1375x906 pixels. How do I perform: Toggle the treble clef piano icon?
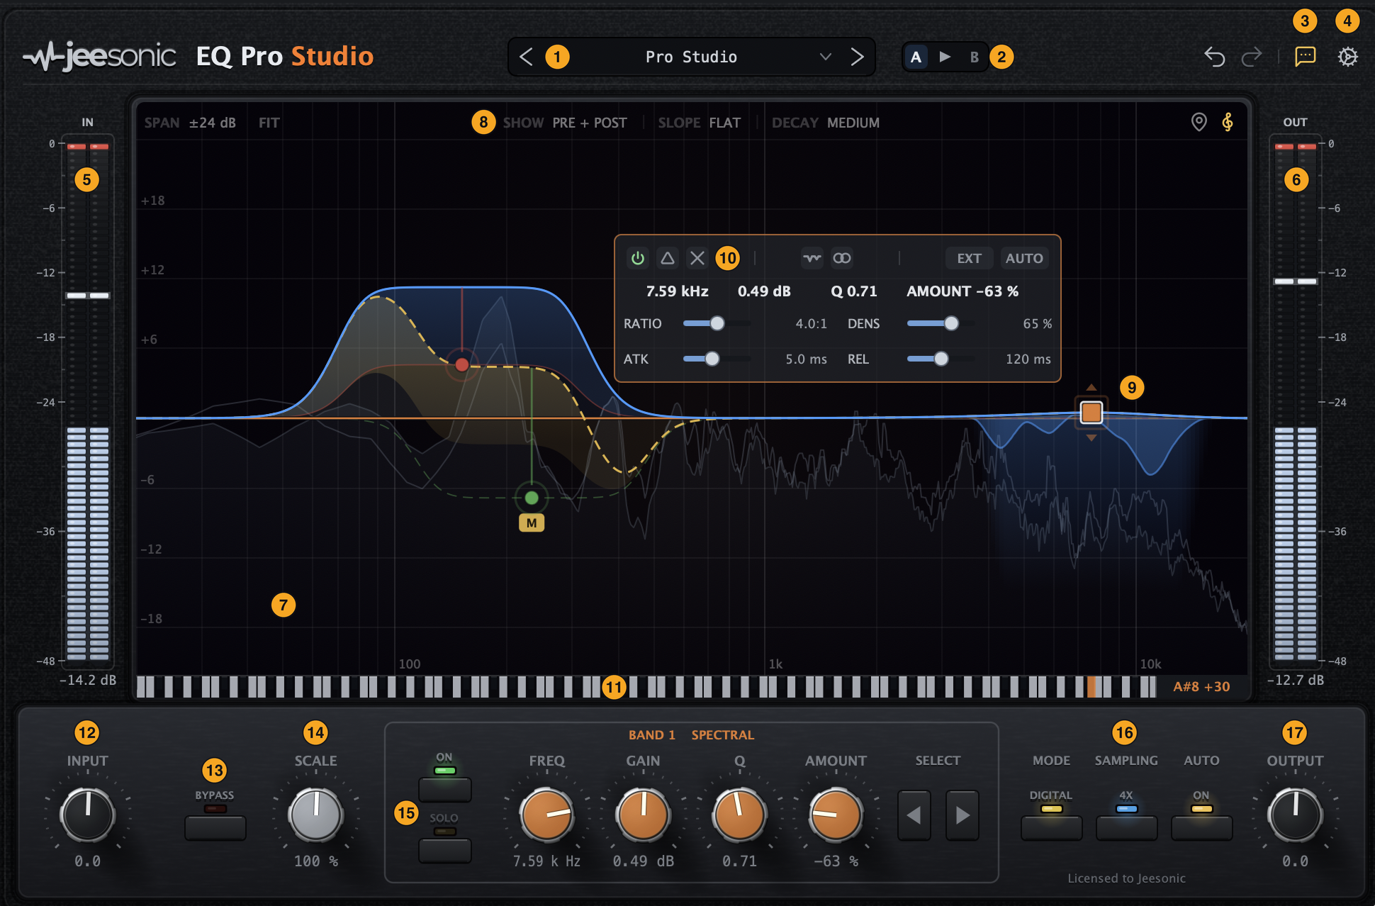(x=1228, y=122)
